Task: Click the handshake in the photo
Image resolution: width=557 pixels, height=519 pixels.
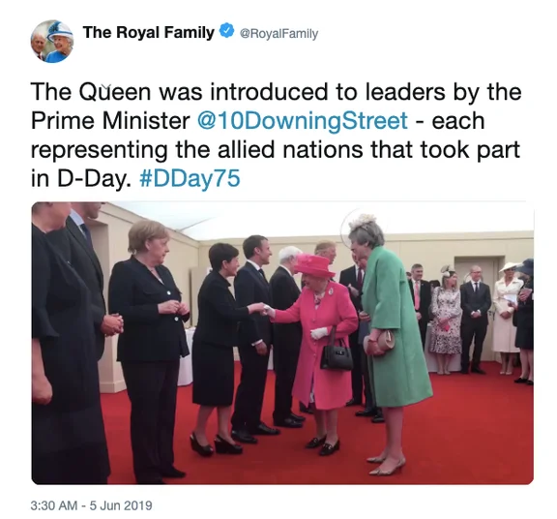Action: [x=265, y=310]
